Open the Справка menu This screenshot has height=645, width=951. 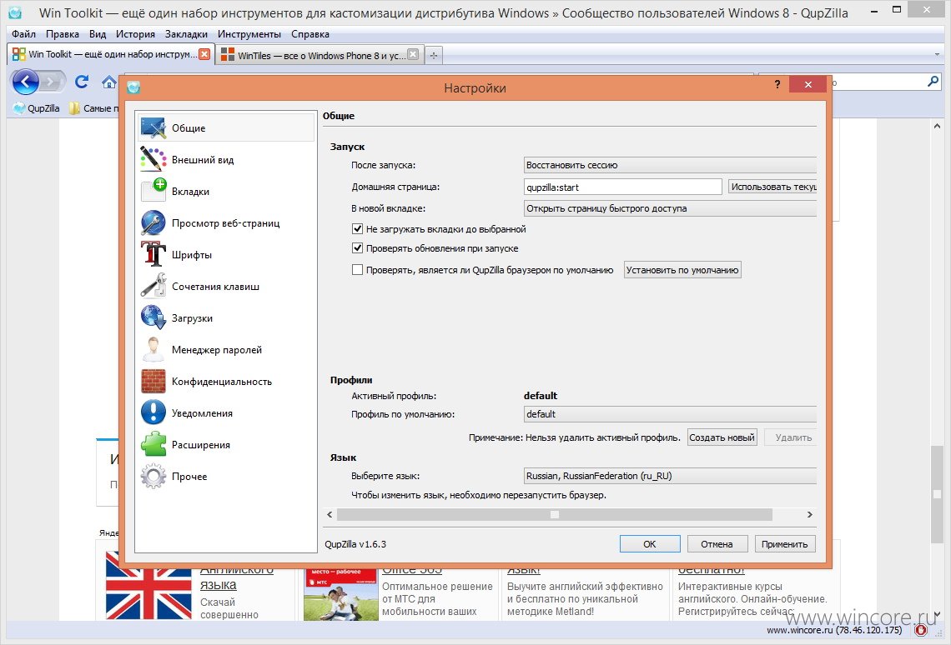310,34
